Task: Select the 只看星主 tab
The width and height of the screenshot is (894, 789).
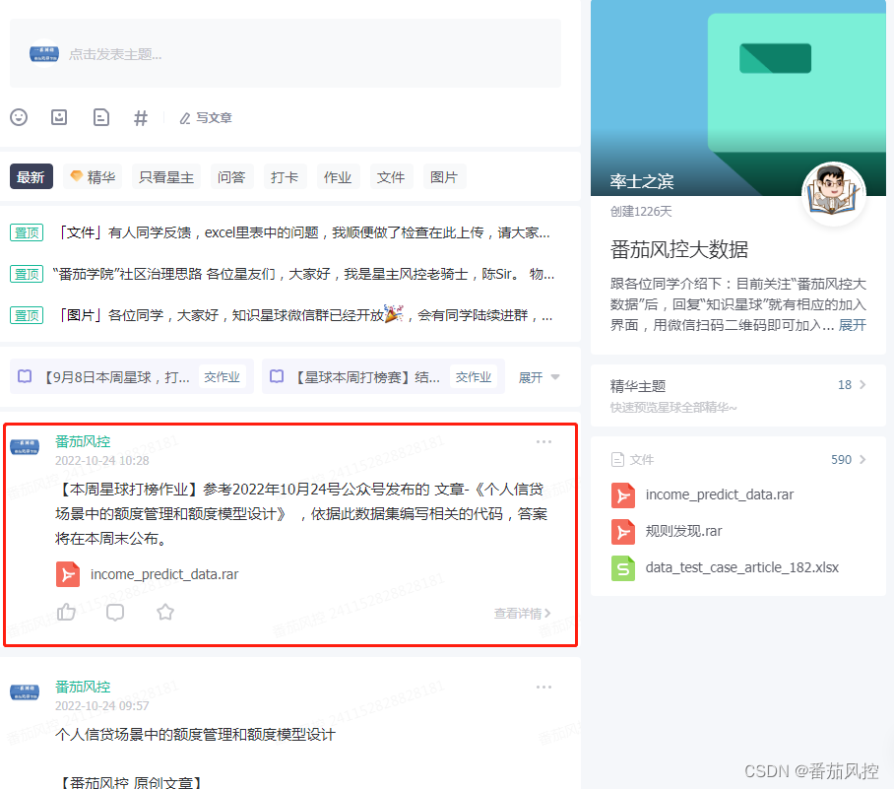Action: click(x=166, y=177)
